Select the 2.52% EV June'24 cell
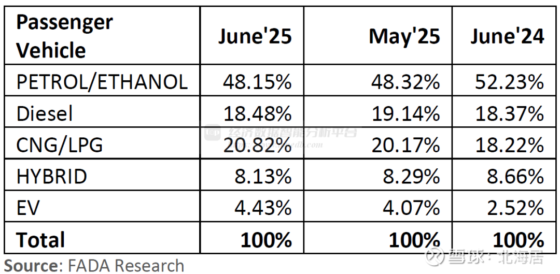560x274 pixels. pos(504,206)
